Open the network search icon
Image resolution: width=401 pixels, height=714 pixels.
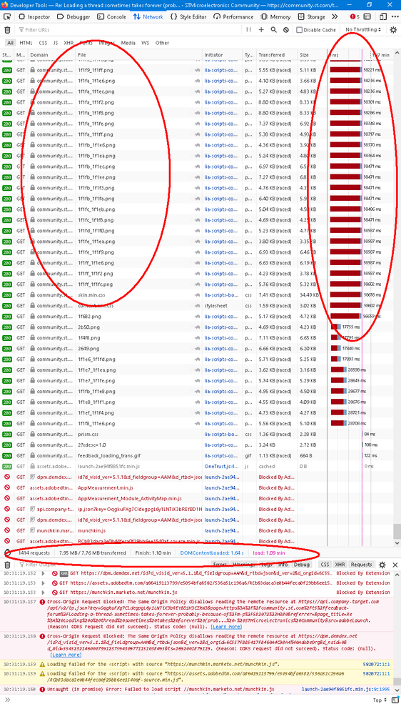[273, 29]
